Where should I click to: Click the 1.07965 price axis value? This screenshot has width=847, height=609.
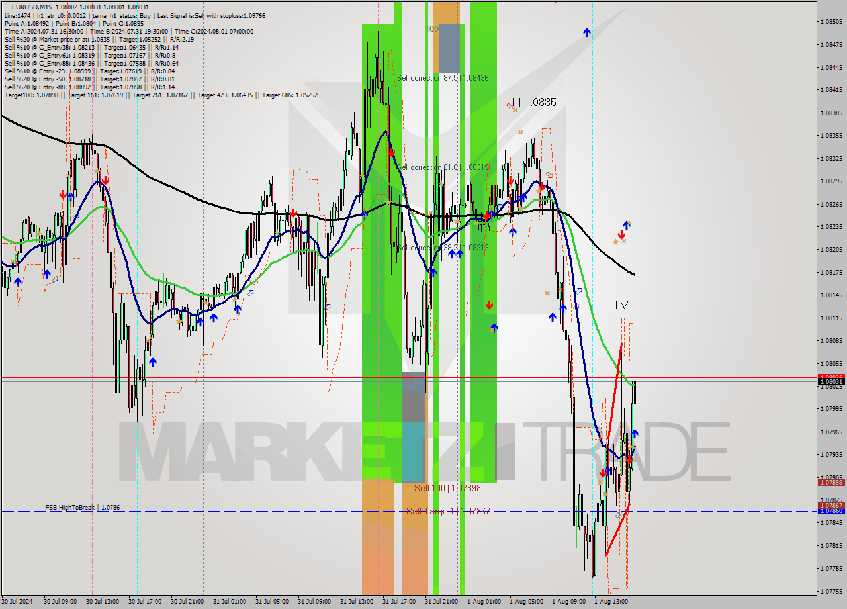click(831, 432)
